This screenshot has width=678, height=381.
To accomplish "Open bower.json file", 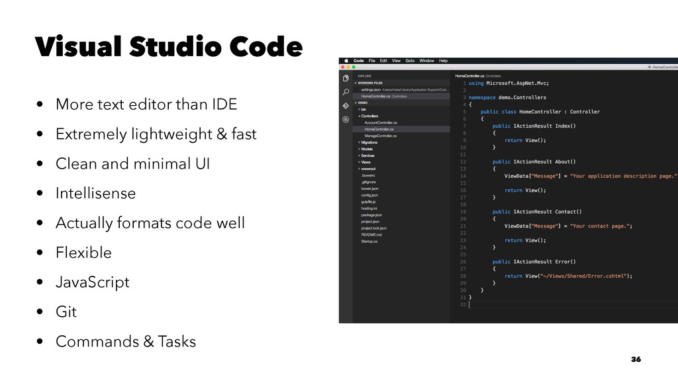I will tap(369, 189).
